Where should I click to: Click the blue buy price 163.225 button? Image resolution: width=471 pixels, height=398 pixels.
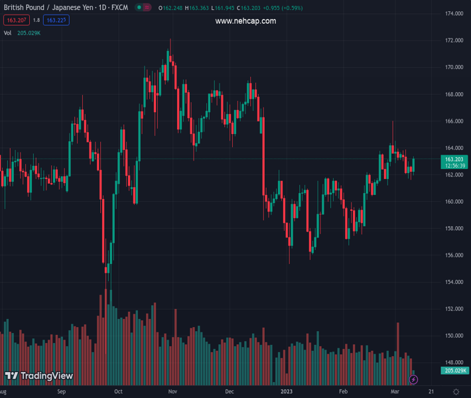click(x=56, y=21)
